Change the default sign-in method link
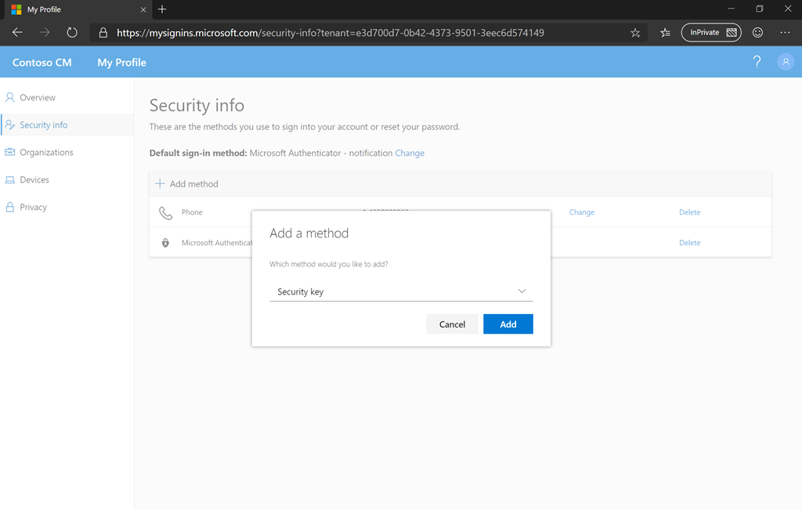Screen dimensions: 802x510 (x=410, y=154)
